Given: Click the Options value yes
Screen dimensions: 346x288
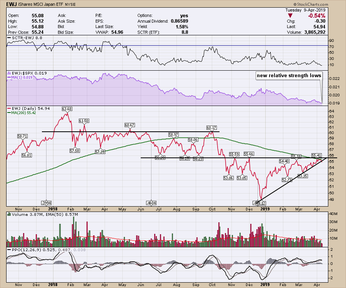Looking at the screenshot, I should pyautogui.click(x=184, y=16).
